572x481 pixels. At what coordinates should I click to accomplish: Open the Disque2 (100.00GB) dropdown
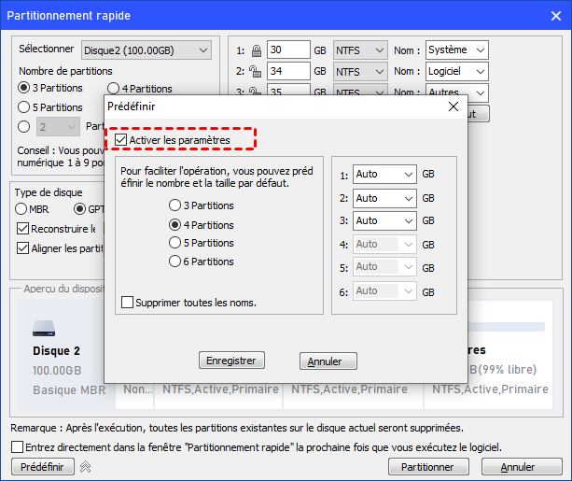tap(146, 50)
